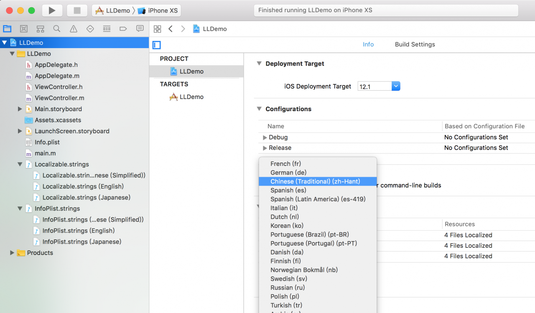Image resolution: width=535 pixels, height=313 pixels.
Task: Open the Report navigator speech-bubble icon
Action: tap(140, 29)
